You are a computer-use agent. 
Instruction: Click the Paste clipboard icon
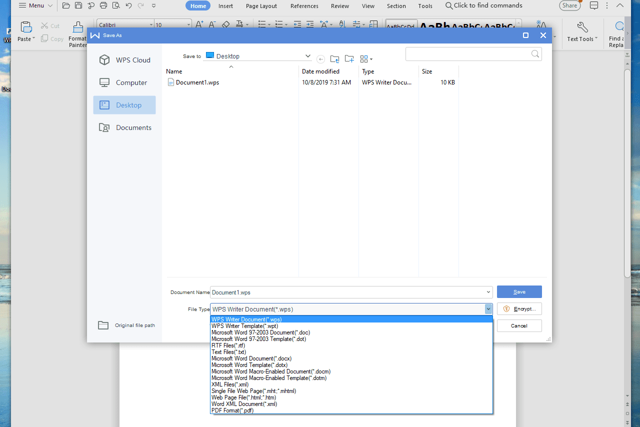pyautogui.click(x=25, y=27)
